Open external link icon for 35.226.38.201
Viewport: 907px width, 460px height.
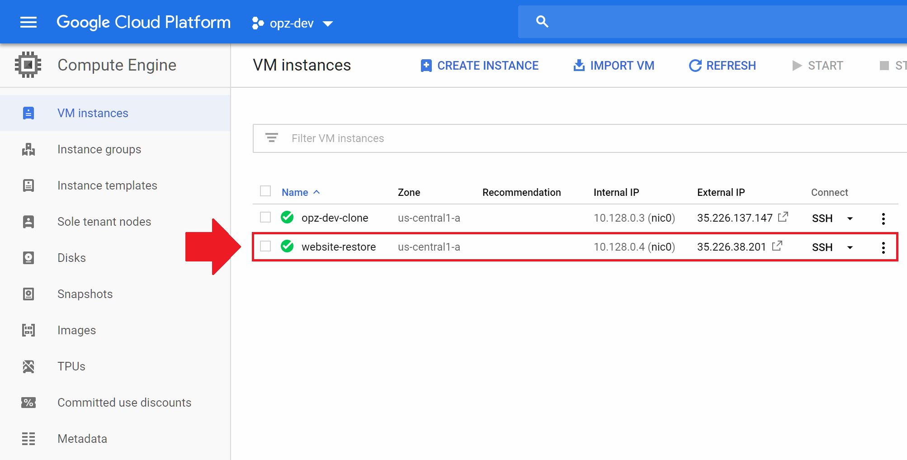coord(777,246)
